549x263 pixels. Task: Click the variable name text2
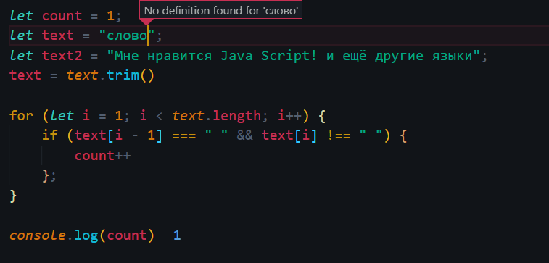tap(62, 56)
